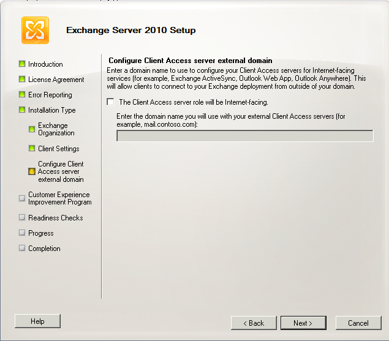This screenshot has width=389, height=341.
Task: Open Help for this setup page
Action: pos(37,321)
